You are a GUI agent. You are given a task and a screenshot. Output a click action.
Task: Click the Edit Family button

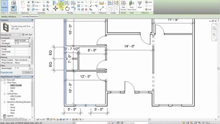point(123,6)
